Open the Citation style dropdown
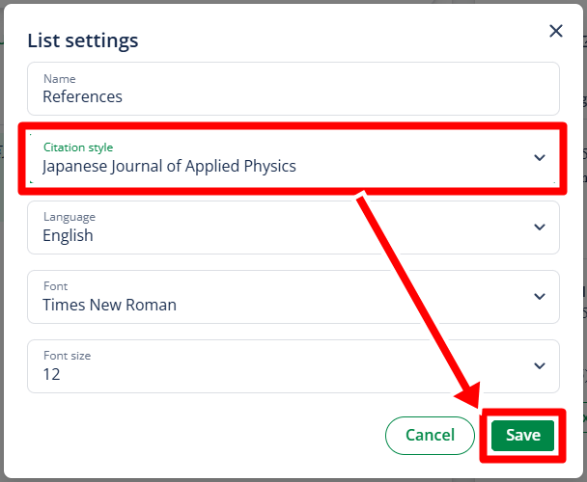Image resolution: width=587 pixels, height=482 pixels. (x=293, y=158)
